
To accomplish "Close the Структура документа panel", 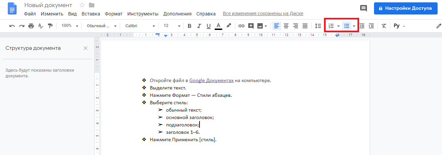I will pos(86,48).
